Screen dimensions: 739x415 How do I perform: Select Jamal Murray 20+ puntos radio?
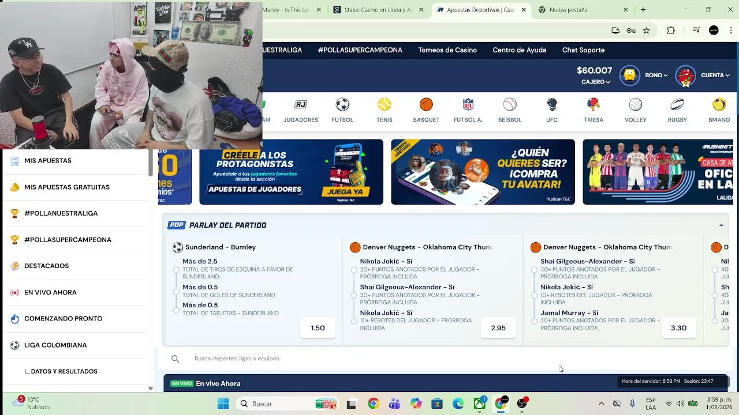534,320
